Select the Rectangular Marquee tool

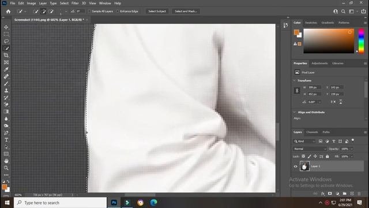tap(6, 34)
